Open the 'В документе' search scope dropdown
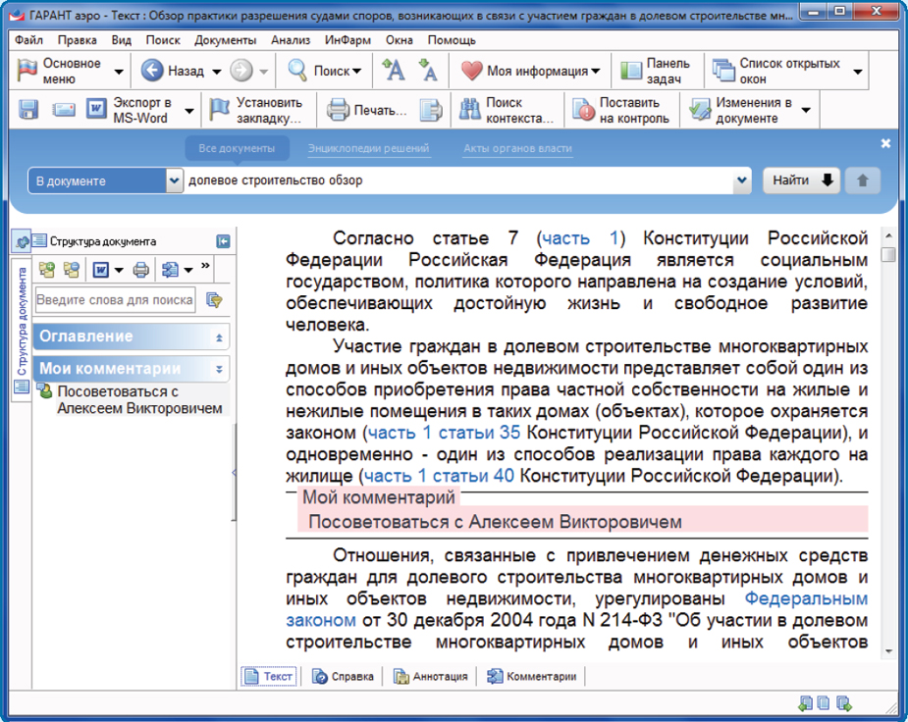 point(175,180)
